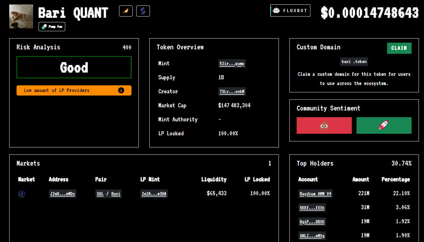Click the purple swirl icon button
The height and width of the screenshot is (242, 424).
(x=143, y=11)
